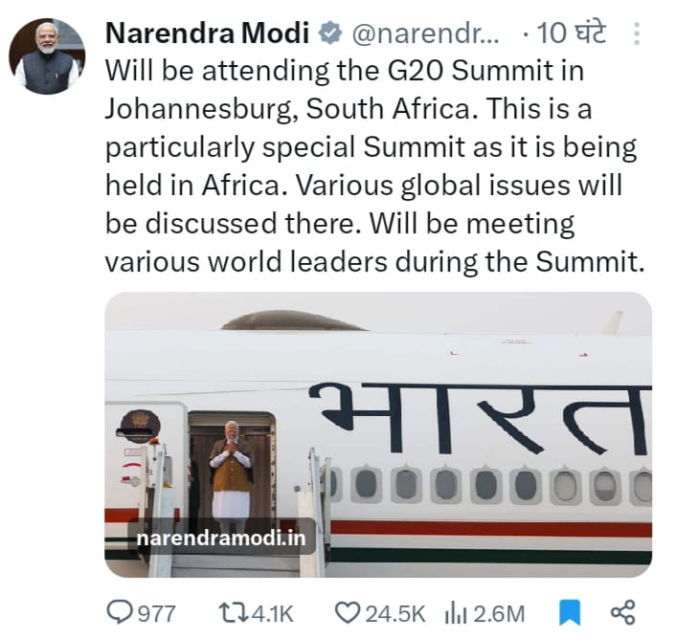Click the 24.5K likes count
The width and height of the screenshot is (675, 638).
392,612
